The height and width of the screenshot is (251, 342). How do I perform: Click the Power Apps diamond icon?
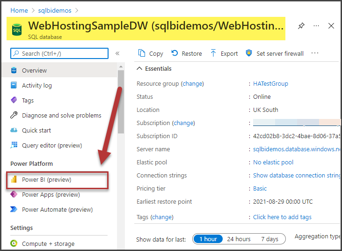point(14,194)
